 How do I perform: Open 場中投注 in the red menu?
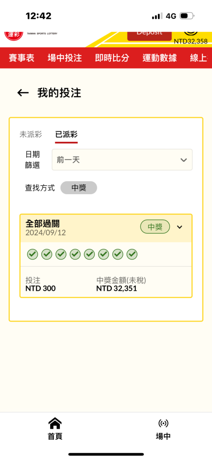pos(64,58)
